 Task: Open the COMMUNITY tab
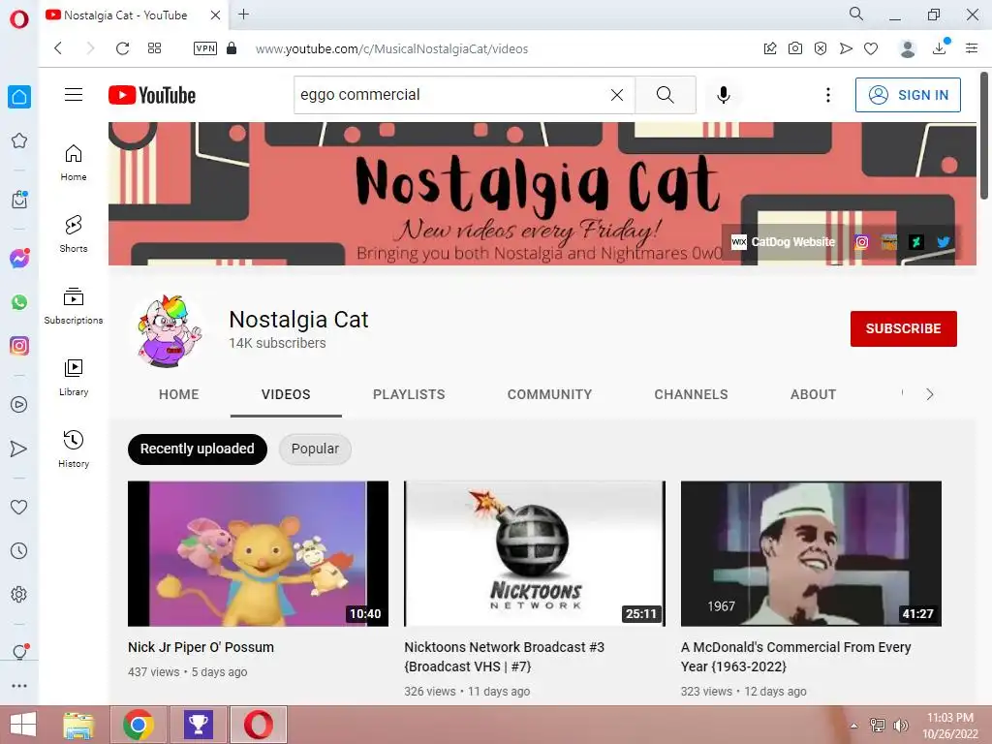(x=550, y=395)
